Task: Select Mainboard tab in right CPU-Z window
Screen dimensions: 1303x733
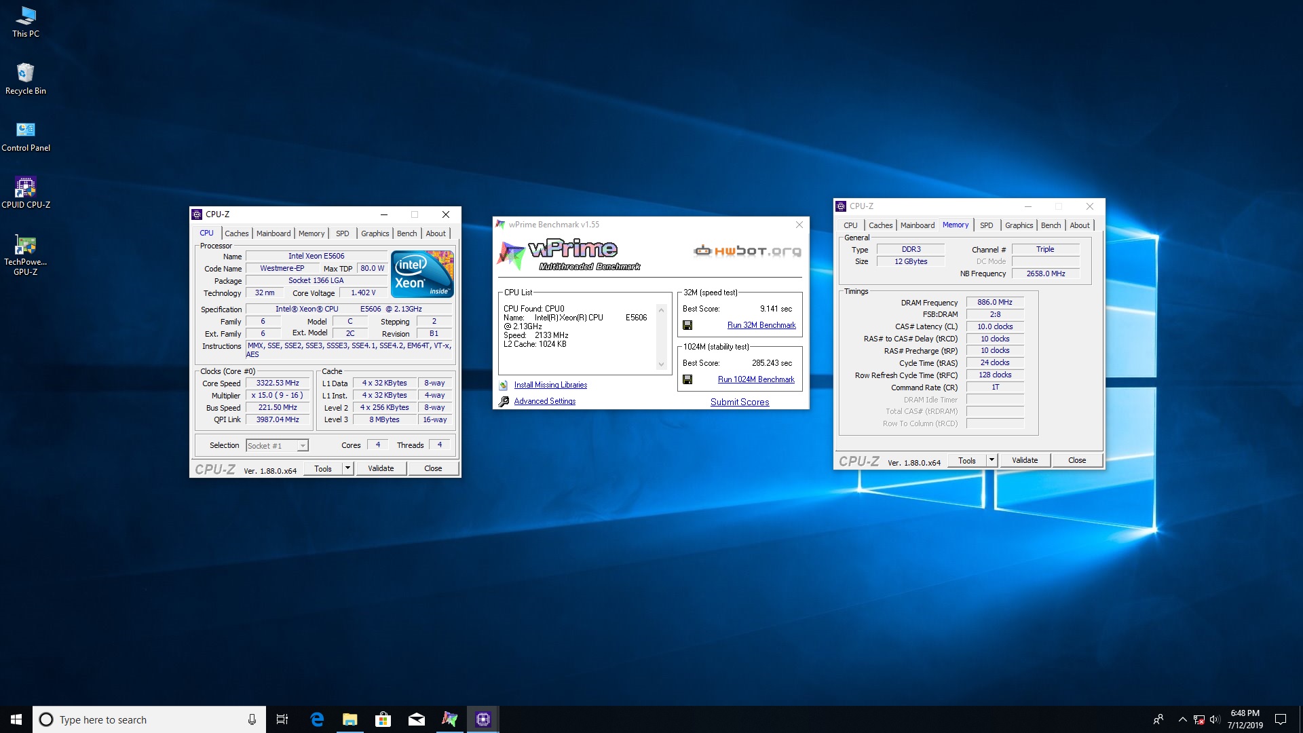Action: click(918, 225)
